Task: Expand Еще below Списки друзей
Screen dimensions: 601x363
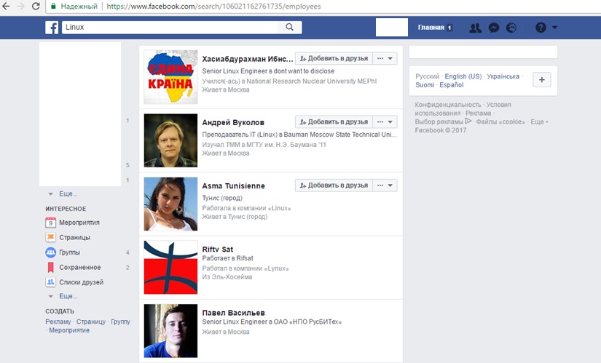Action: click(x=68, y=296)
